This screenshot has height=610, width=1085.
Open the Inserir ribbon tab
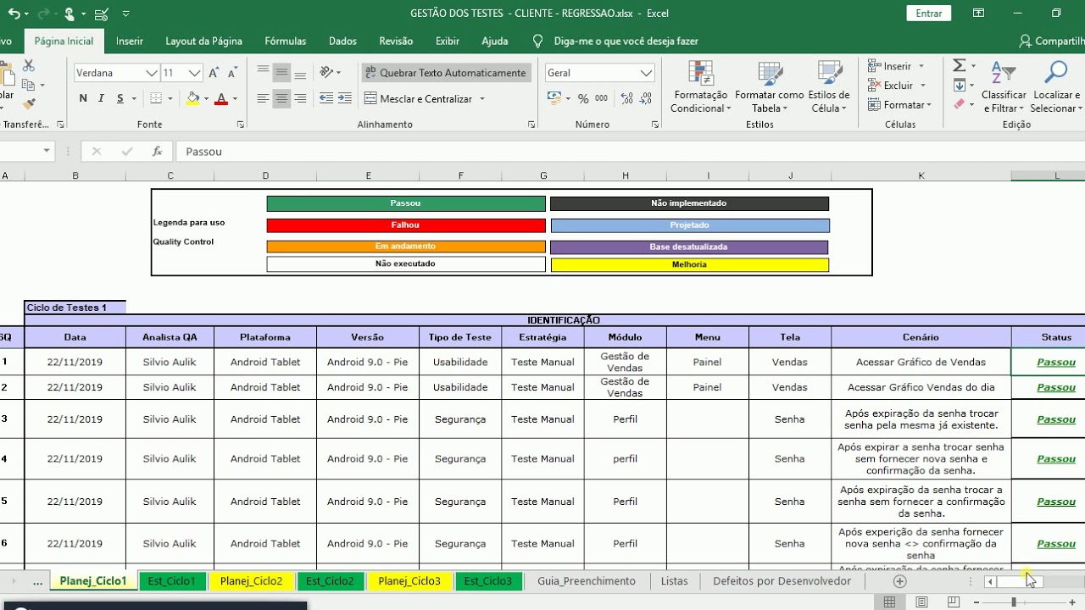pyautogui.click(x=130, y=41)
